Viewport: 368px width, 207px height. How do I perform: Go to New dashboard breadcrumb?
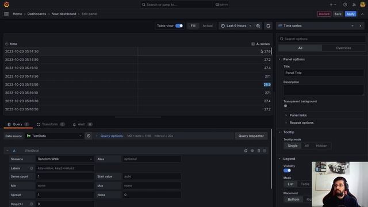[64, 14]
